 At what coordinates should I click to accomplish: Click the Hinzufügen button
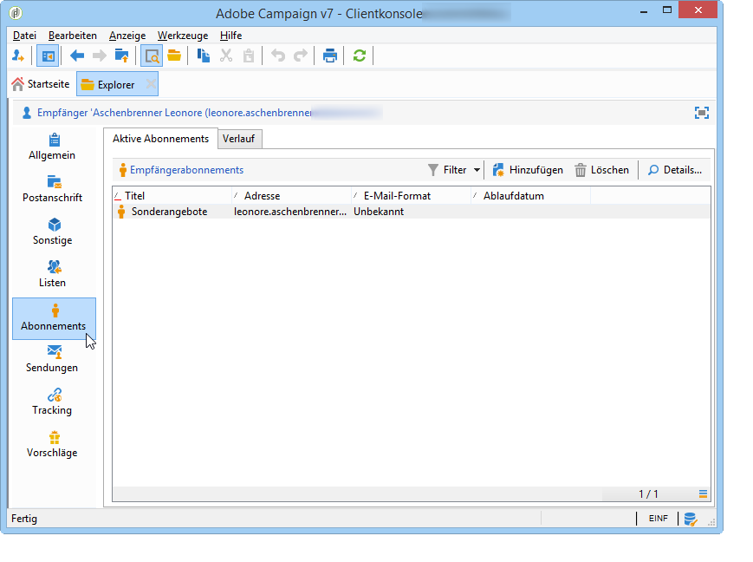(x=528, y=170)
